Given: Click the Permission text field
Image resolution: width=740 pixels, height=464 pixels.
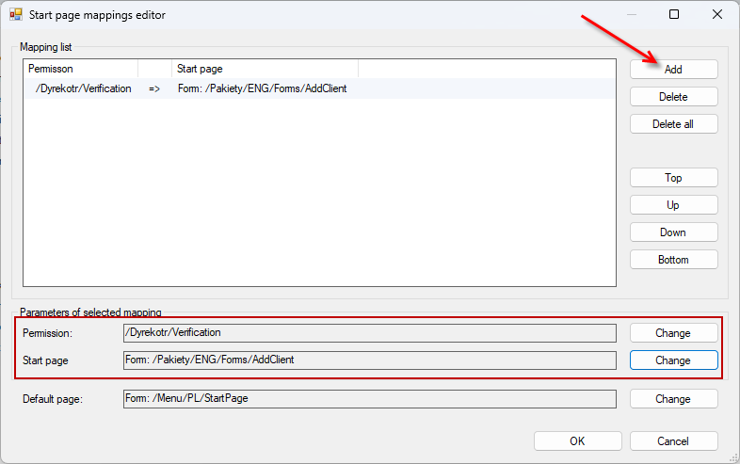Looking at the screenshot, I should click(369, 333).
